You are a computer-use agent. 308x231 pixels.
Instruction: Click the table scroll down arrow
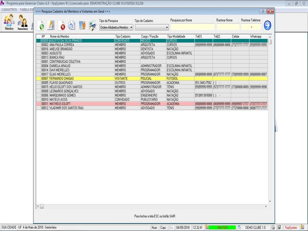[270, 201]
